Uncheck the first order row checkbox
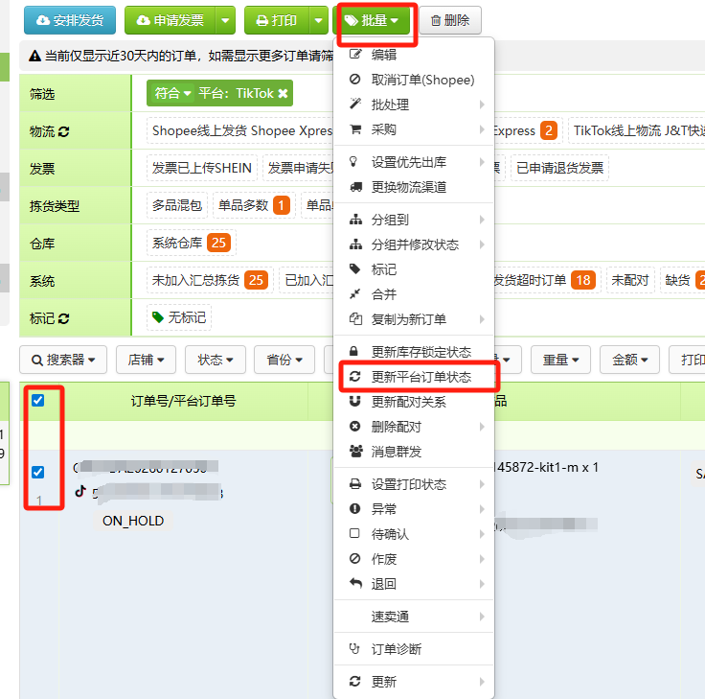 tap(38, 472)
